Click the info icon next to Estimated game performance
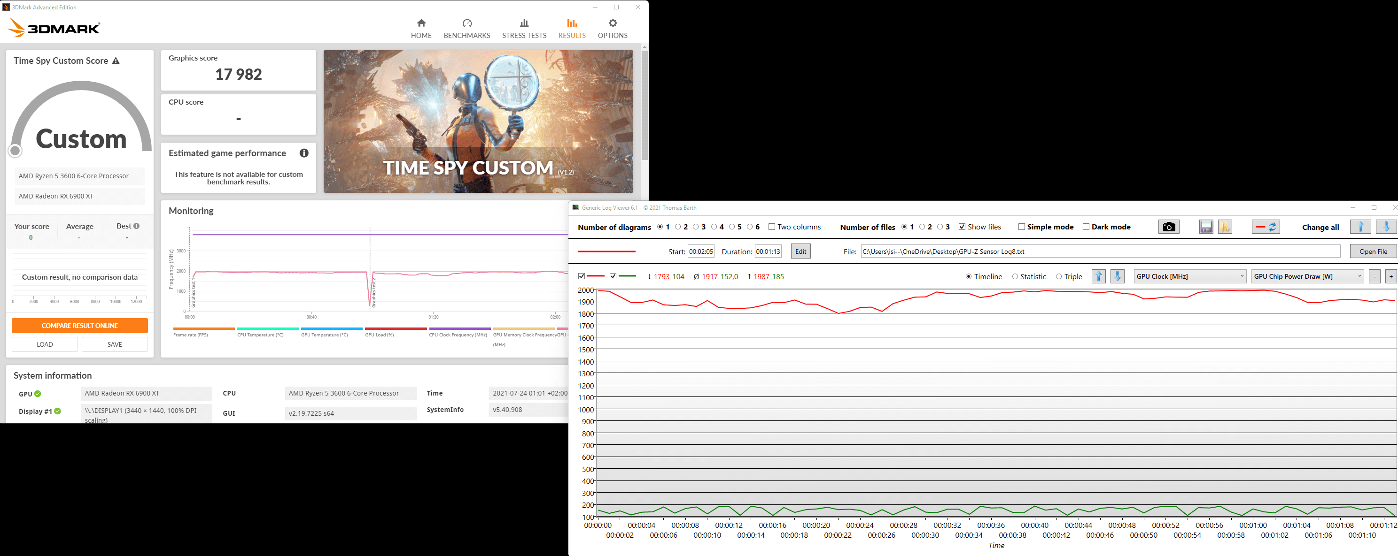 point(304,153)
